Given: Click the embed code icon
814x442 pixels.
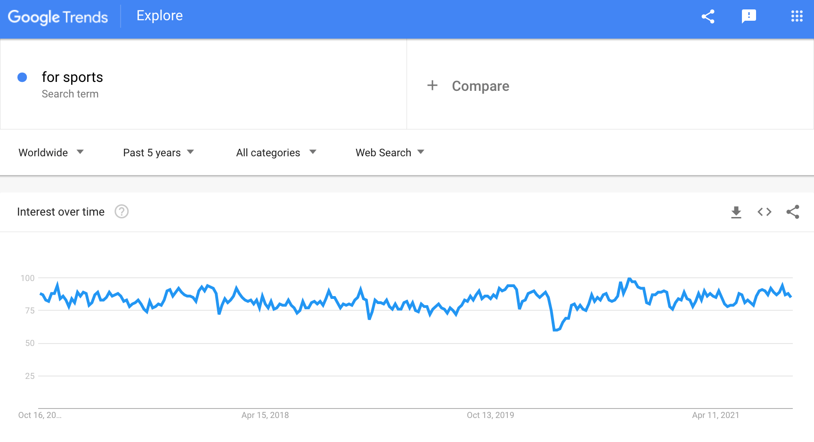Looking at the screenshot, I should click(764, 212).
